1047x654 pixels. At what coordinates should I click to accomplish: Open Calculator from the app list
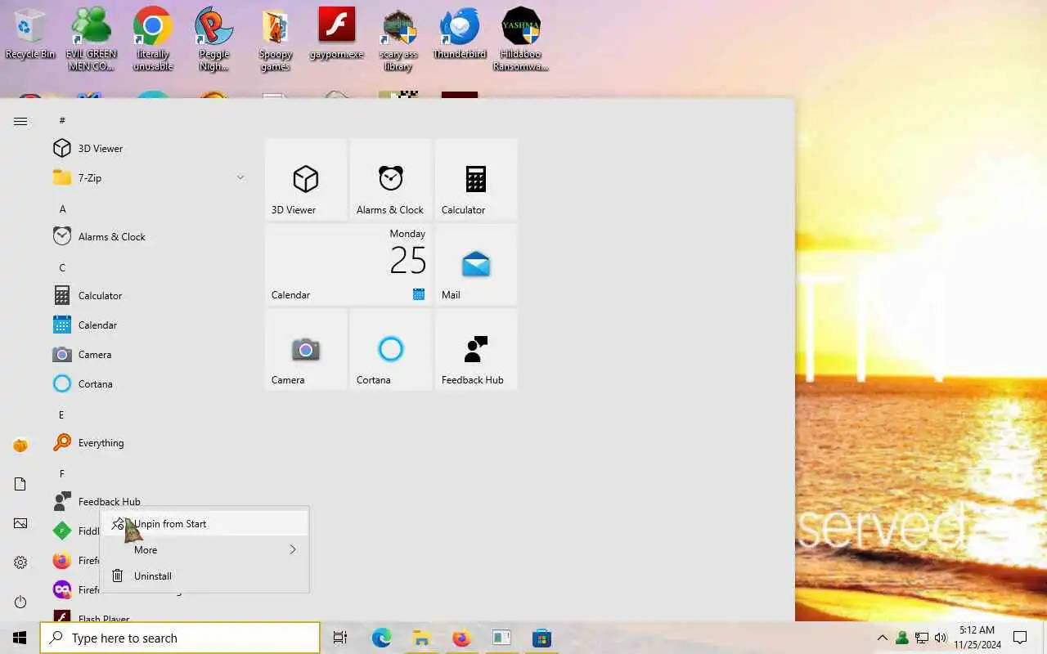149,295
